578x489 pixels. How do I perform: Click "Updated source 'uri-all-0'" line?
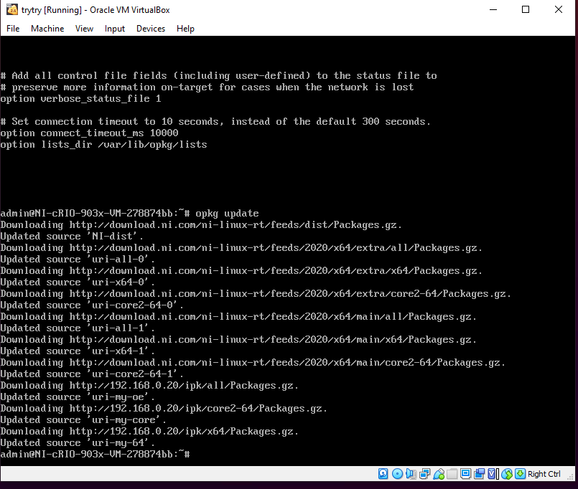tap(78, 259)
